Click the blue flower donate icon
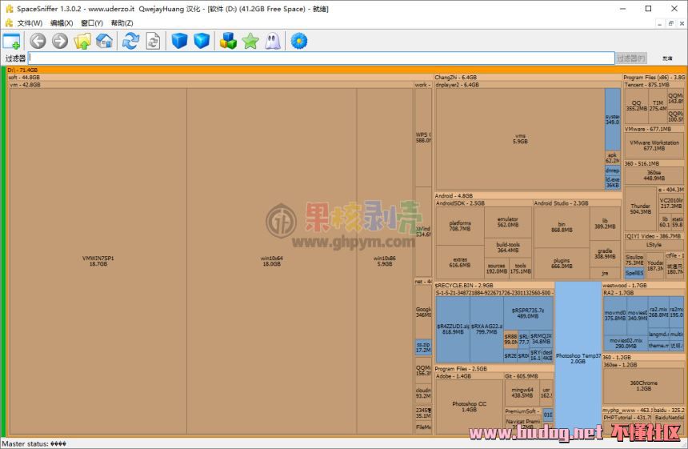Image resolution: width=688 pixels, height=449 pixels. [x=299, y=42]
